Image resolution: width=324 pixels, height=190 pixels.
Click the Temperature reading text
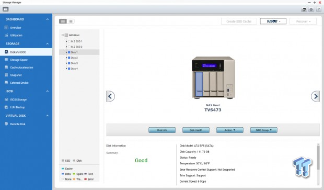pos(194,163)
